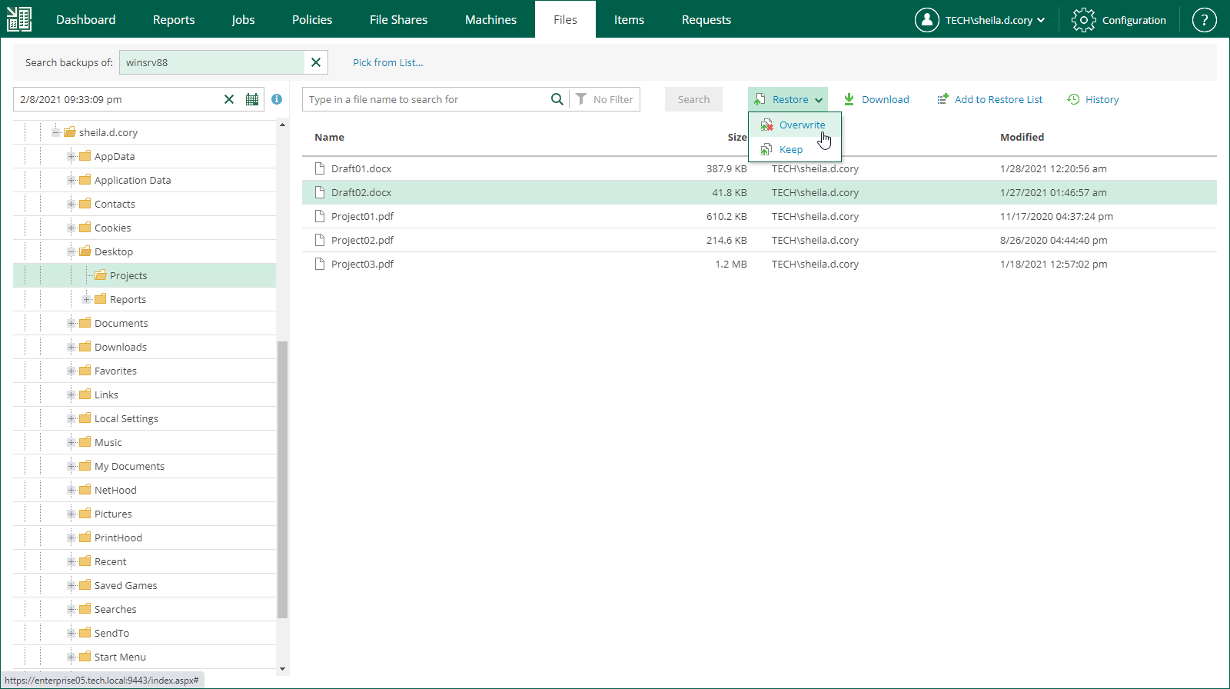1230x689 pixels.
Task: Click the magnifier icon in file search
Action: (557, 99)
